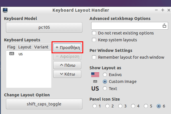Click the Advanced setxkbmap Options text field
Image resolution: width=171 pixels, height=114 pixels.
pyautogui.click(x=127, y=26)
